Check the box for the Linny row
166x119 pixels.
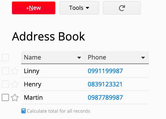click(5, 71)
